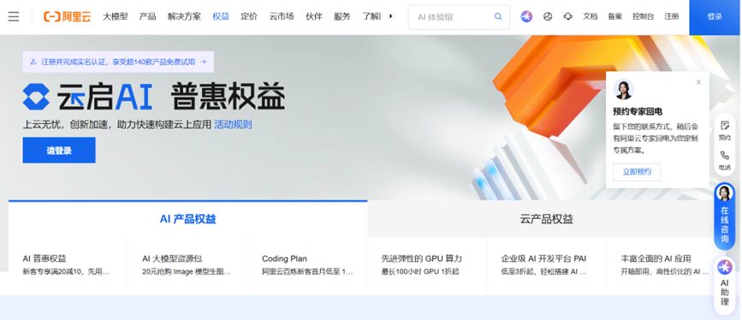Open the AI assistant sidebar widget
This screenshot has width=742, height=320.
(x=724, y=285)
